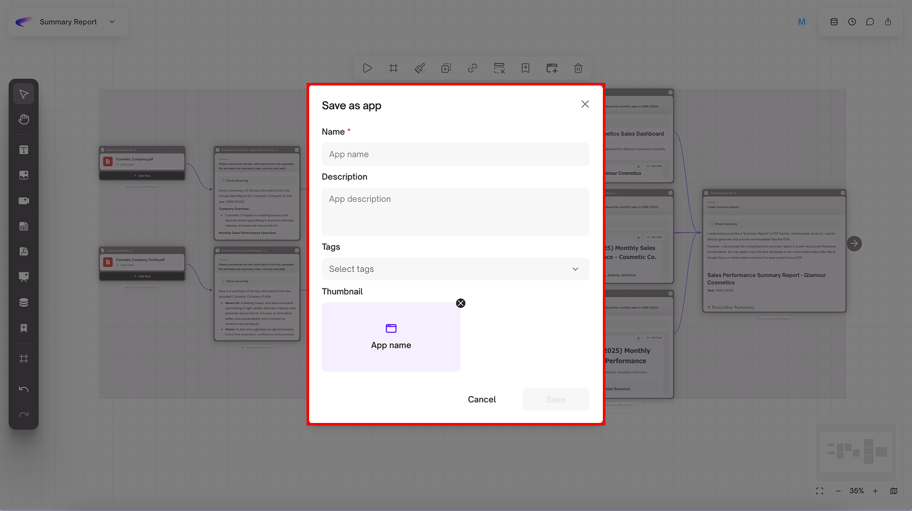This screenshot has height=511, width=912.
Task: Click the share export icon
Action: coord(888,22)
